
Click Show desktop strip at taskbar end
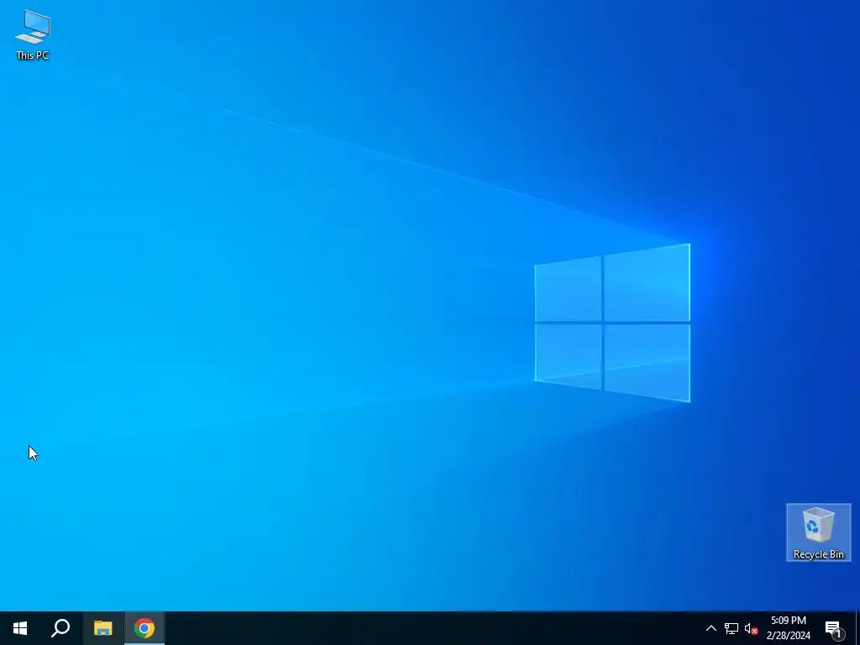[x=857, y=628]
